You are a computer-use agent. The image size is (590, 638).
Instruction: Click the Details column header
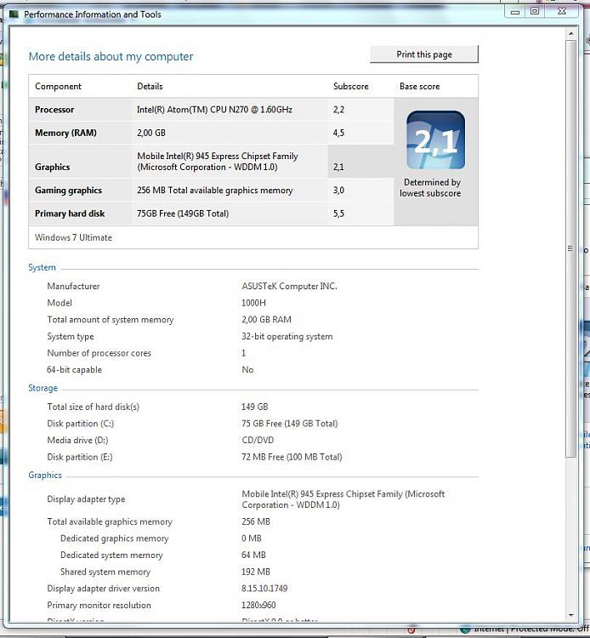(150, 86)
